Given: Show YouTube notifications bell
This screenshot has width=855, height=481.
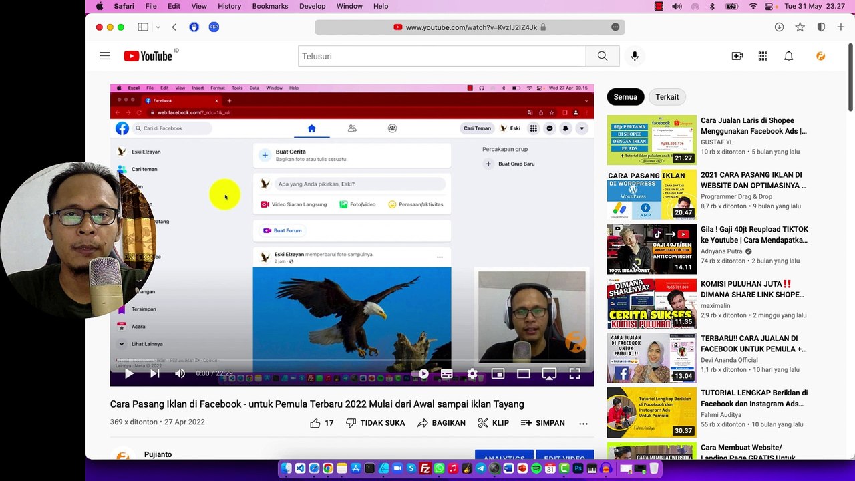Looking at the screenshot, I should 789,56.
